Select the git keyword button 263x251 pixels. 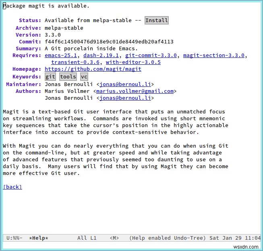pyautogui.click(x=50, y=76)
